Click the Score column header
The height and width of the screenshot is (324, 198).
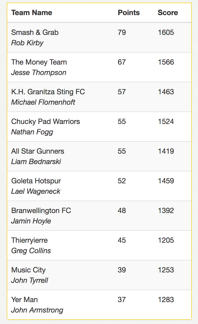(168, 13)
